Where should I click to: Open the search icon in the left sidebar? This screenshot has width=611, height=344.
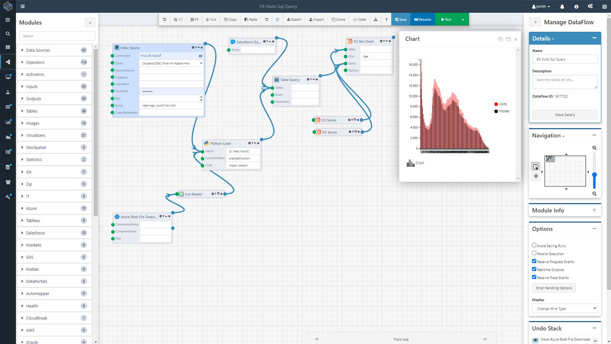[7, 34]
